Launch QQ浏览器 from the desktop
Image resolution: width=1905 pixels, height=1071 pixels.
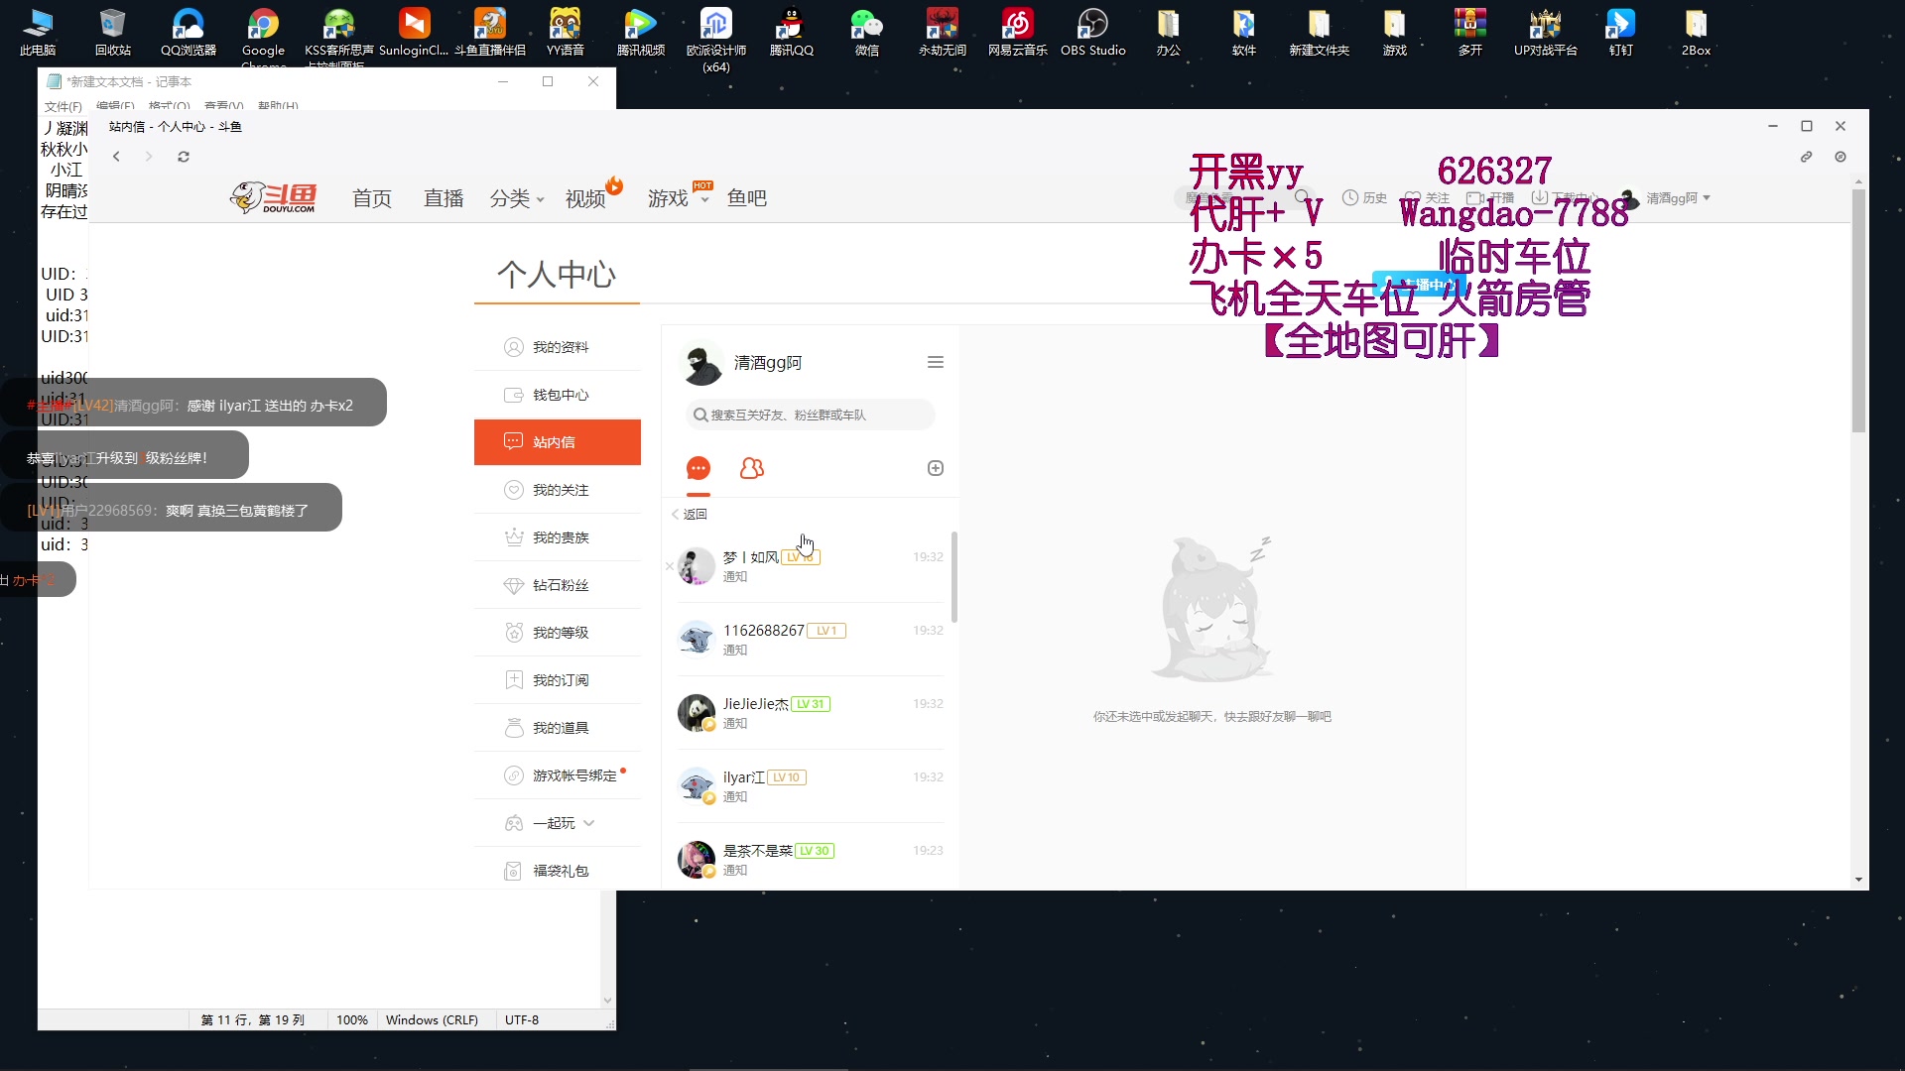click(189, 32)
